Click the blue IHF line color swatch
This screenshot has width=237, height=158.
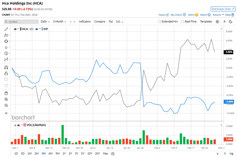[42, 29]
